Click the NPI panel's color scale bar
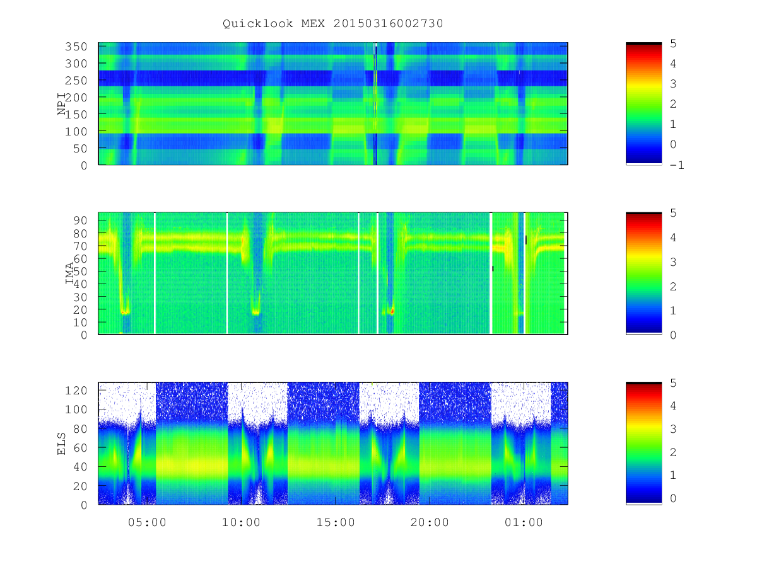The height and width of the screenshot is (567, 757). pyautogui.click(x=643, y=104)
